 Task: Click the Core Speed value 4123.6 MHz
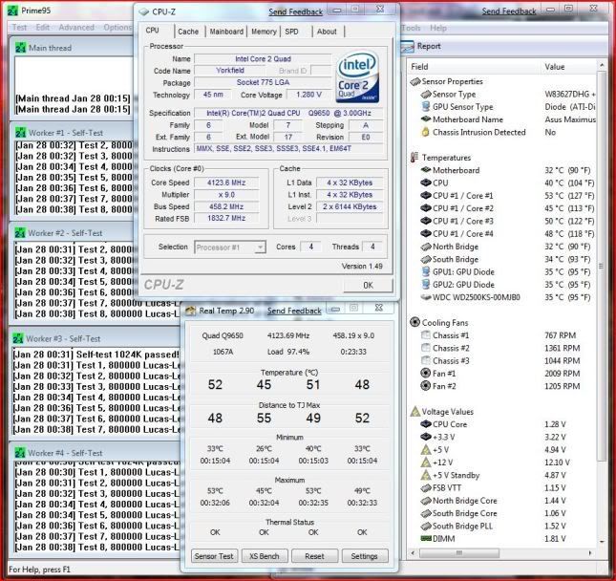(x=226, y=183)
